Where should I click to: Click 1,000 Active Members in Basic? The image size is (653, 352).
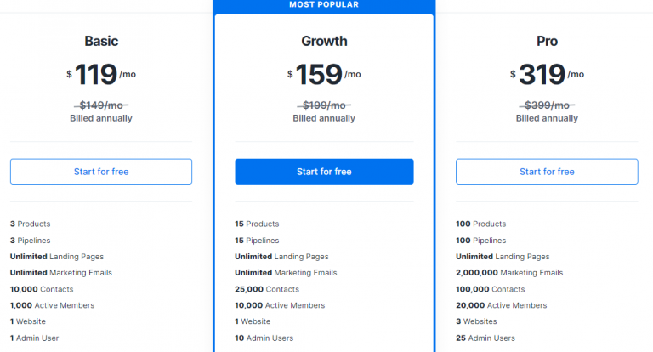52,305
